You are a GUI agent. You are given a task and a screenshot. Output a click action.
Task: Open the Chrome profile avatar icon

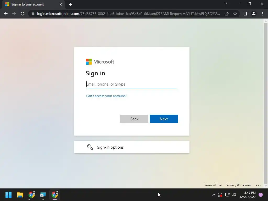[x=254, y=14]
